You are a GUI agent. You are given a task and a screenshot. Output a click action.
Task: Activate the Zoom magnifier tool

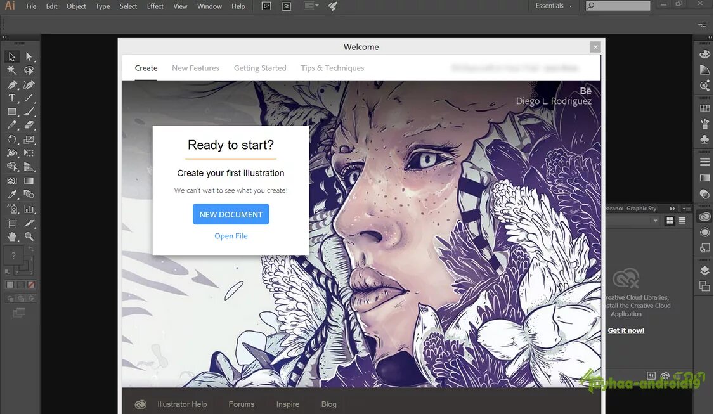[29, 236]
